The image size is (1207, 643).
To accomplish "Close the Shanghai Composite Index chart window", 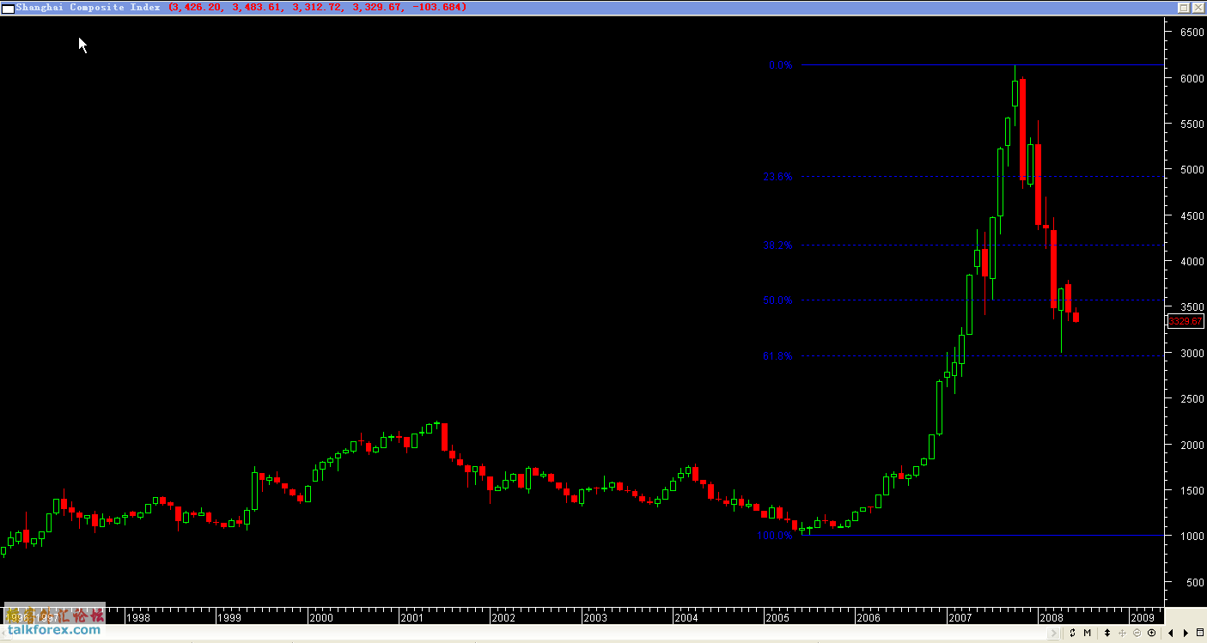I will coord(1197,7).
